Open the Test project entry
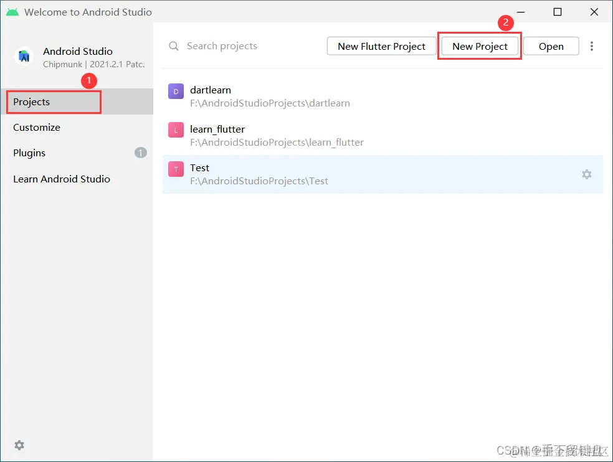Image resolution: width=613 pixels, height=462 pixels. (x=383, y=174)
